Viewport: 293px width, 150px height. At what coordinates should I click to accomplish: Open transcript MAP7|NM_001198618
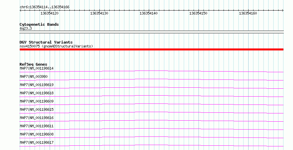(x=37, y=93)
